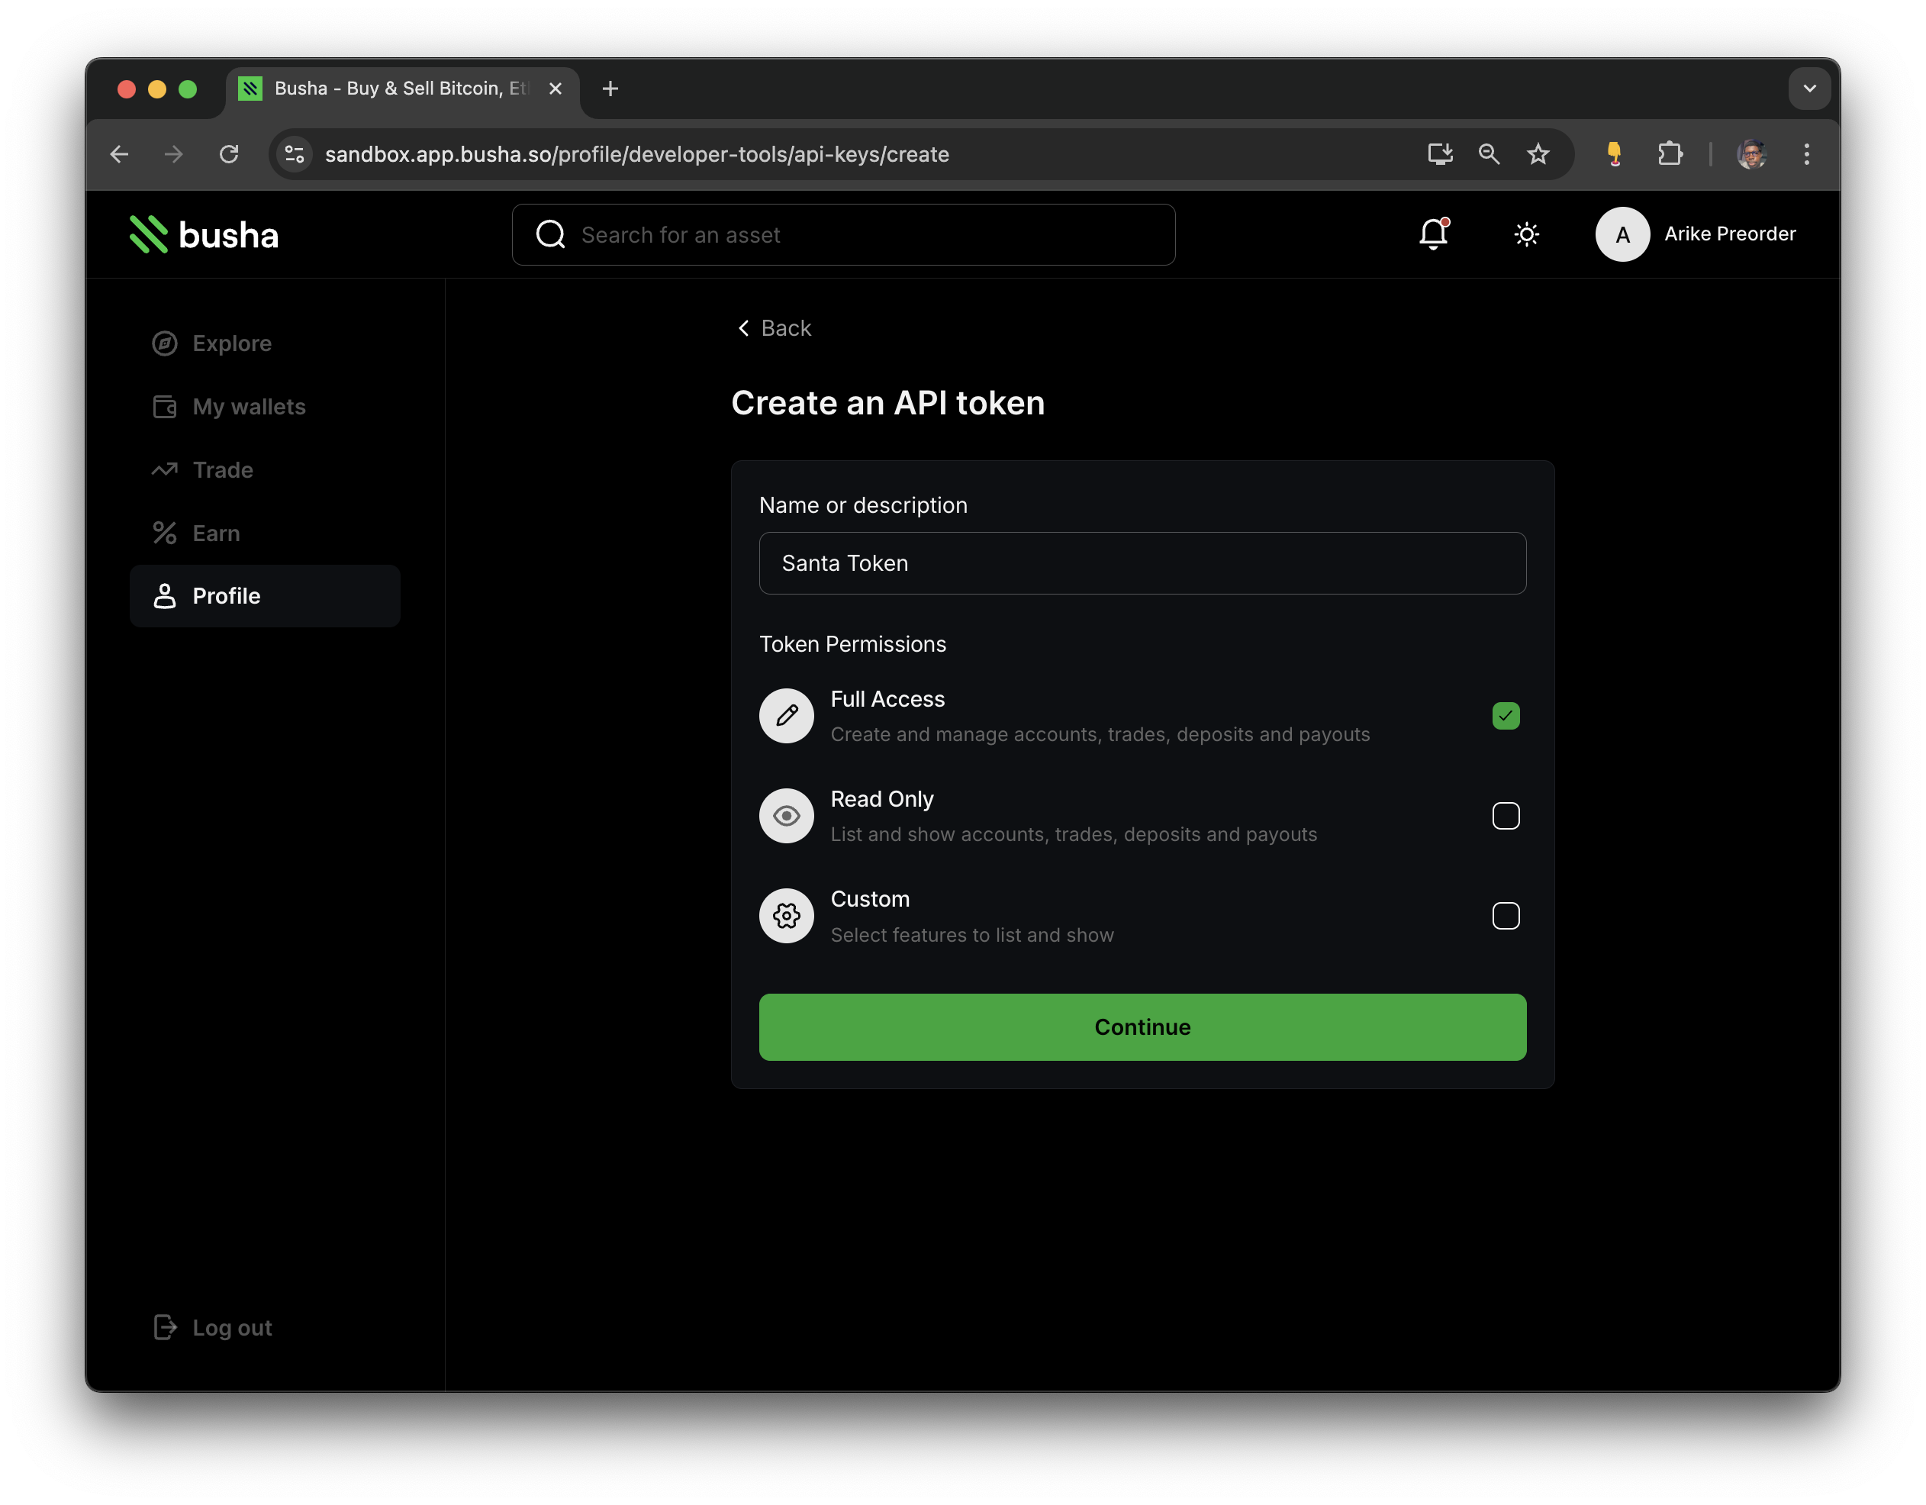Uncheck the Full Access permission

(x=1506, y=717)
